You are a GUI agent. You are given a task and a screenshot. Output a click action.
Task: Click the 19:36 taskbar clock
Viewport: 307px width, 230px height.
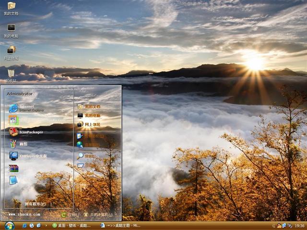[x=299, y=226]
